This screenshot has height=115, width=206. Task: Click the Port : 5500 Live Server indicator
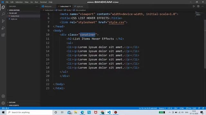pyautogui.click(x=191, y=108)
